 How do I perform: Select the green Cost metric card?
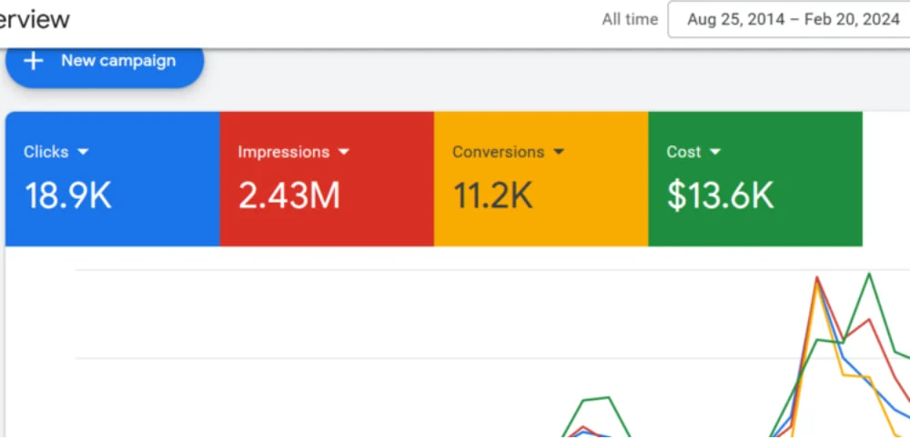coord(755,179)
